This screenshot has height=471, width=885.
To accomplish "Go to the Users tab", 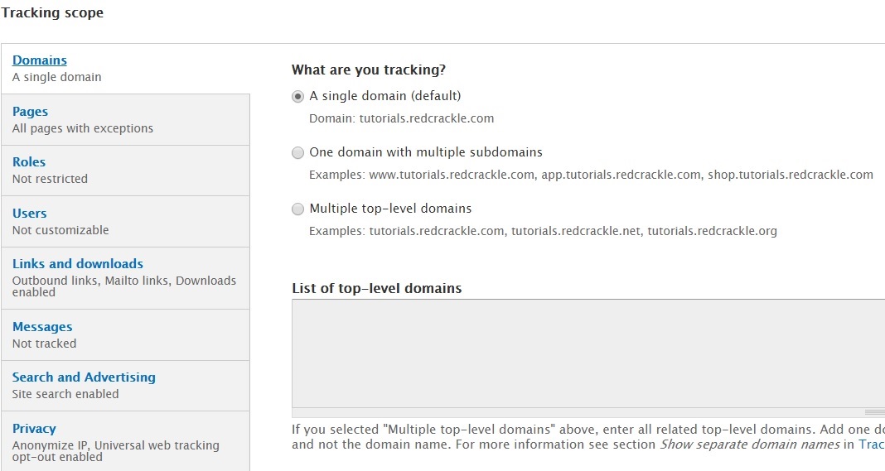I will pyautogui.click(x=125, y=221).
